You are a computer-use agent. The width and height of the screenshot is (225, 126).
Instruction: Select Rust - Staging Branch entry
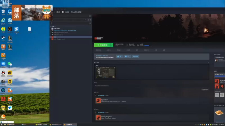tap(59, 39)
